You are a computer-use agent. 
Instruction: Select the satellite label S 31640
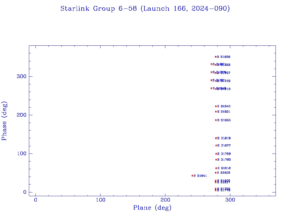[224, 106]
